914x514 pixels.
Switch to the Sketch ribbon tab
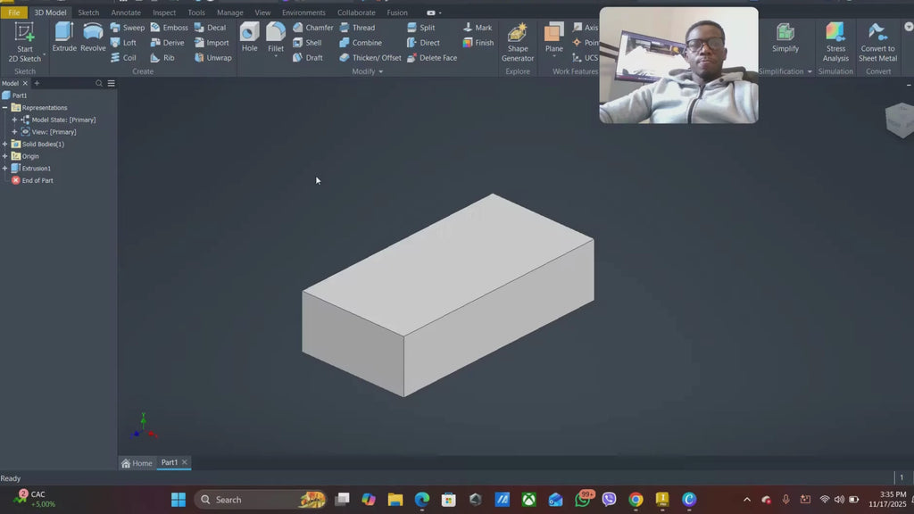[87, 12]
